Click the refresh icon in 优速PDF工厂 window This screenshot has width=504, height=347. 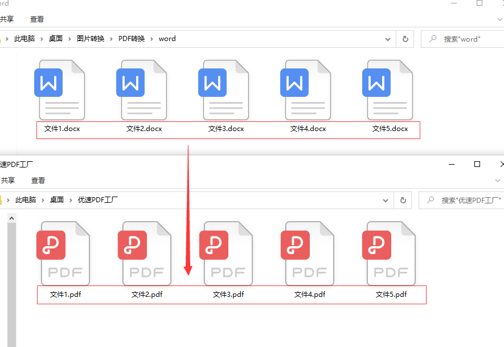(x=403, y=200)
